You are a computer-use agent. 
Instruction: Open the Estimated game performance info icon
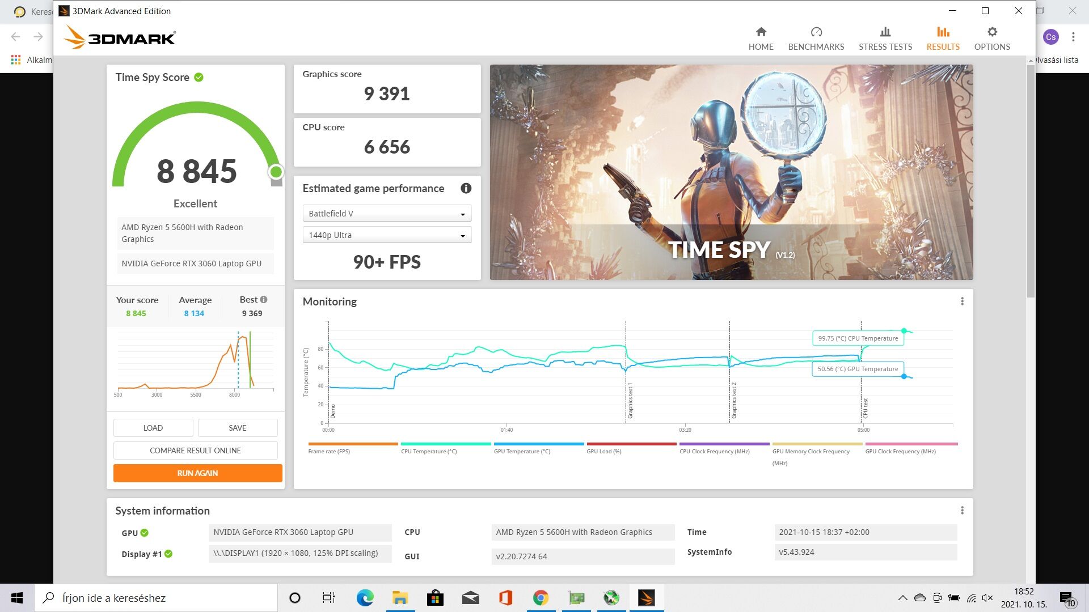tap(466, 188)
